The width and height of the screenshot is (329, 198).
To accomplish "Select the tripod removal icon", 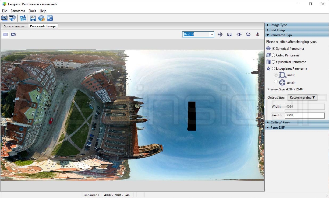I will pyautogui.click(x=257, y=34).
